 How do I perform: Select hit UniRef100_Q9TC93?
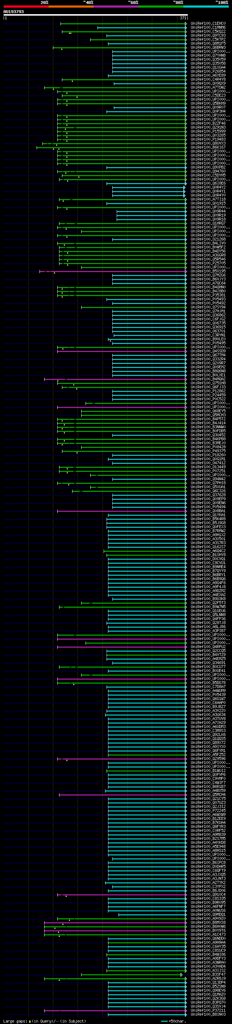(x=208, y=35)
